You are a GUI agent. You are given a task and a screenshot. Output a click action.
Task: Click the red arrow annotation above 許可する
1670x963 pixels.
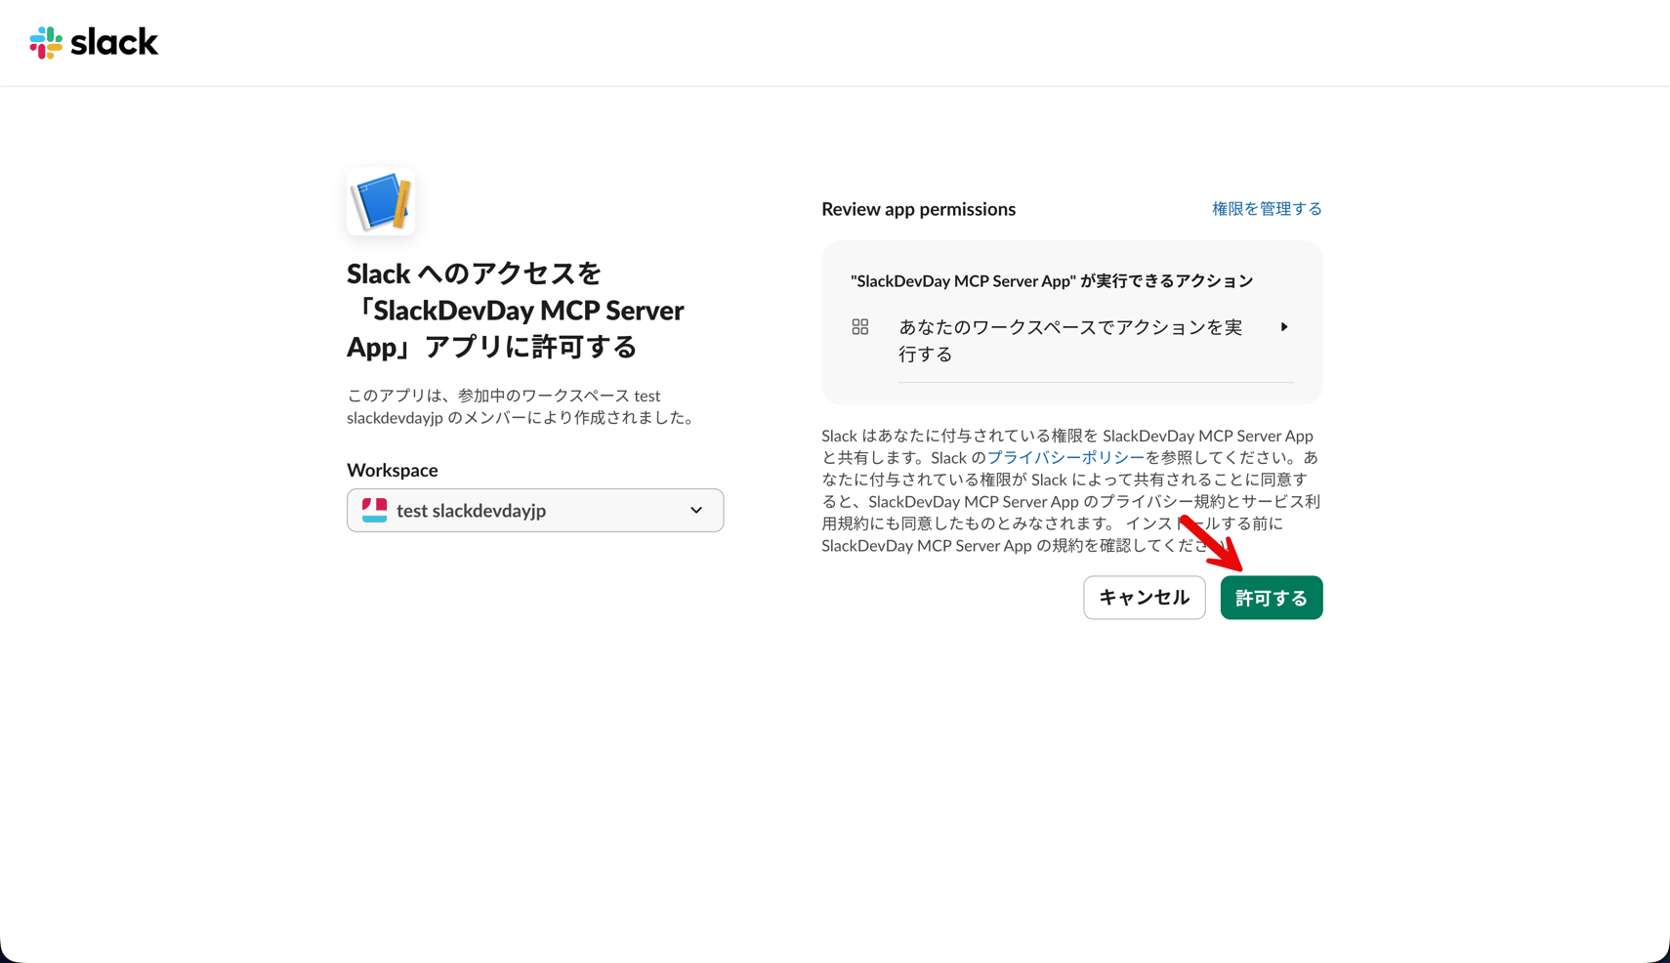click(1211, 542)
